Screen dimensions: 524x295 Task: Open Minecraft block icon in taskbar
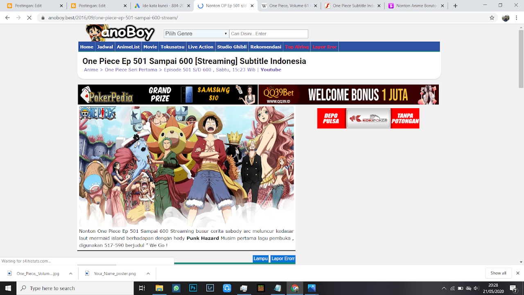coord(261,288)
